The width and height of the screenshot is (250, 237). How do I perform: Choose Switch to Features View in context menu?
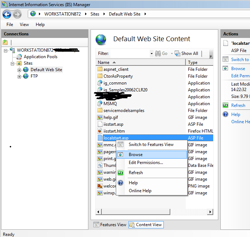pos(152,145)
